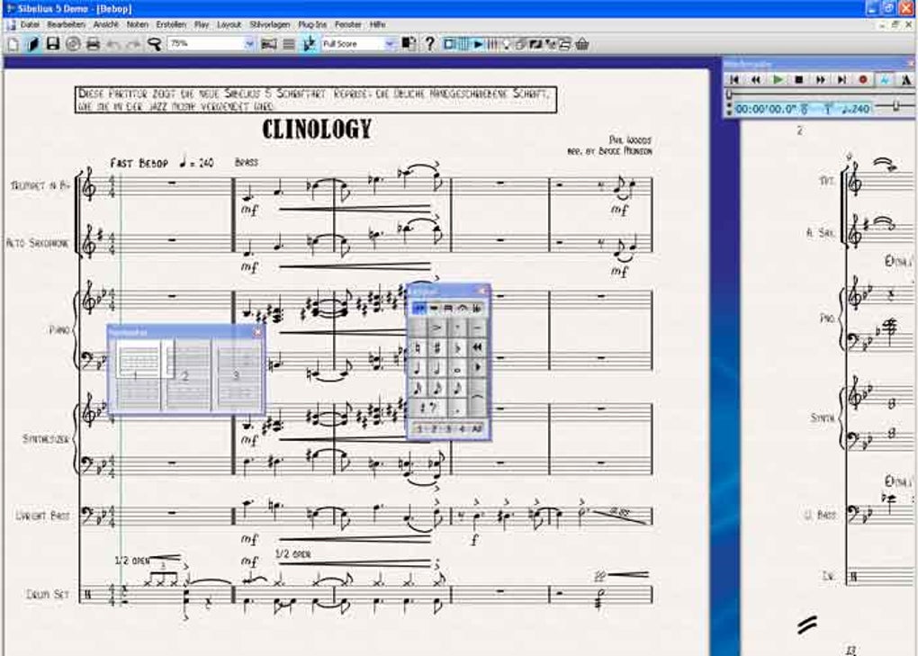The image size is (918, 656).
Task: Select the flat accidental on the Keypad
Action: point(458,346)
